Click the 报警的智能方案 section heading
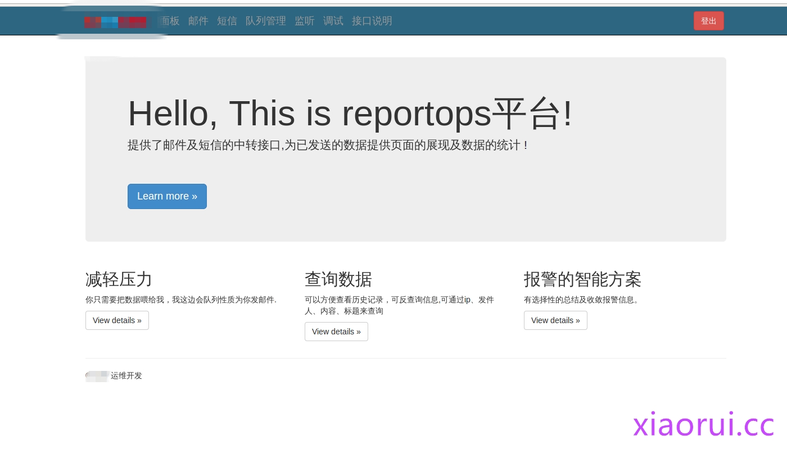 tap(582, 279)
